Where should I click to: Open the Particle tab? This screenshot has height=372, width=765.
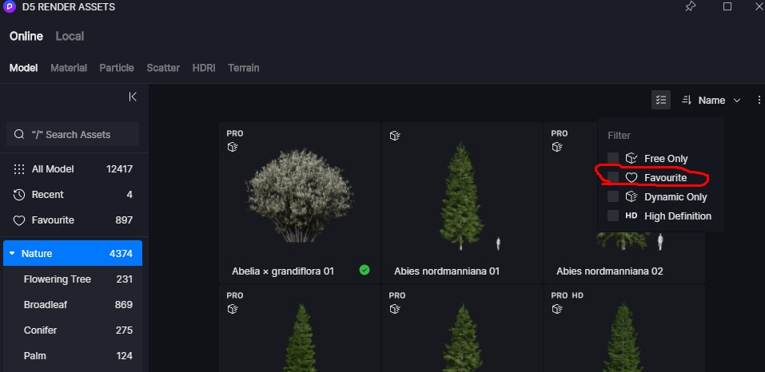[117, 68]
